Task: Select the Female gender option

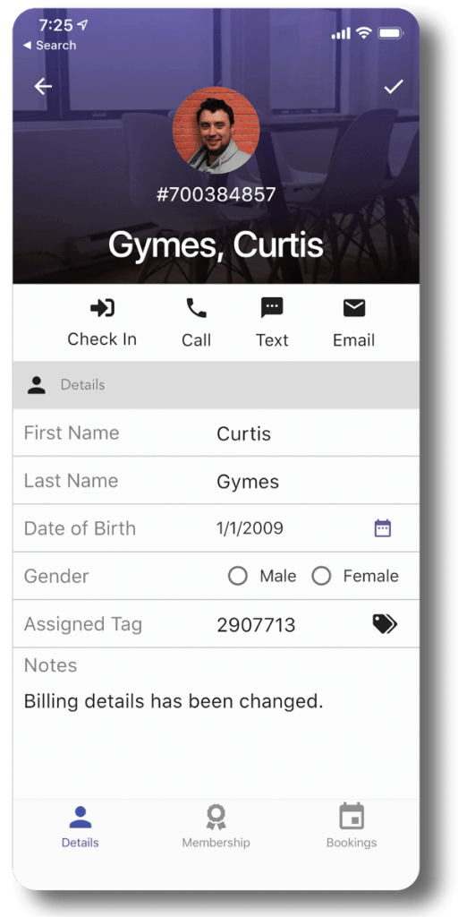Action: (x=321, y=576)
